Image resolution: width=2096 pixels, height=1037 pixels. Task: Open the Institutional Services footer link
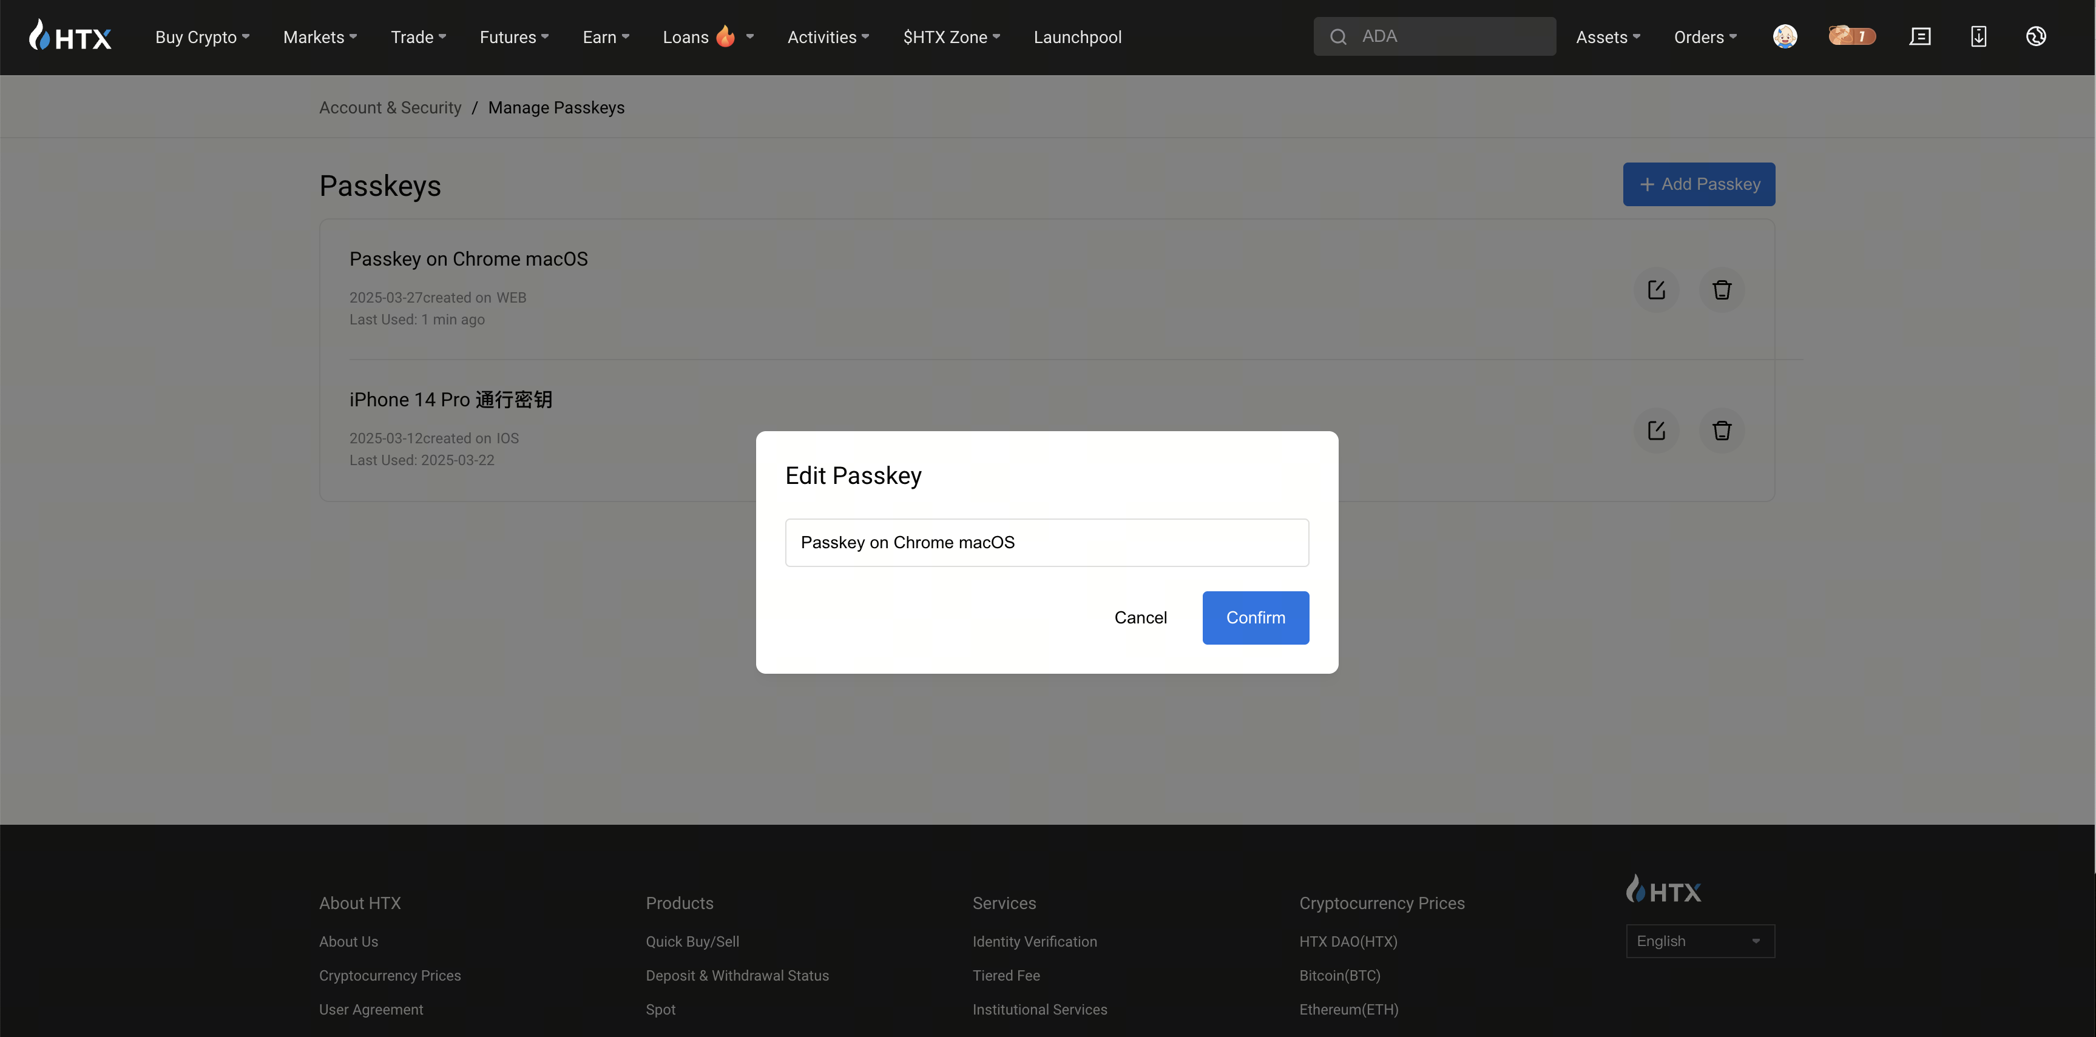1039,1009
